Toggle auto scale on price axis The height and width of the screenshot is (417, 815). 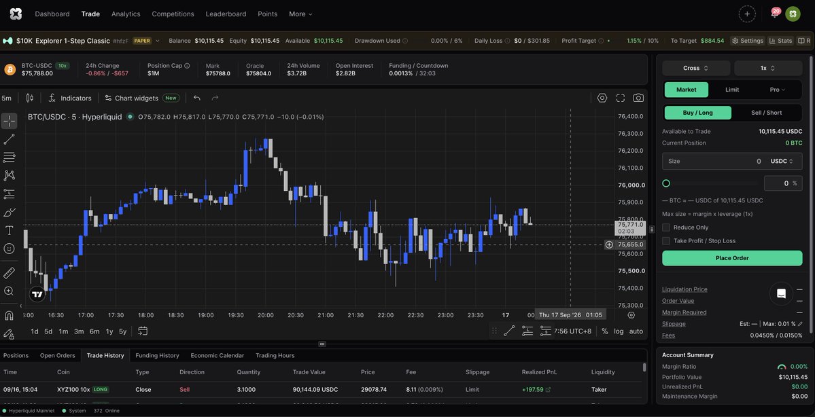coord(636,331)
